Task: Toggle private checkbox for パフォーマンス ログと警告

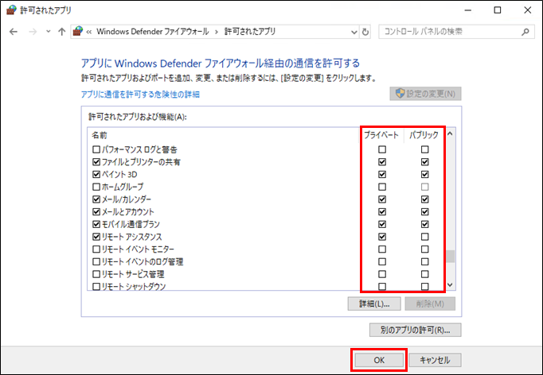Action: point(382,149)
